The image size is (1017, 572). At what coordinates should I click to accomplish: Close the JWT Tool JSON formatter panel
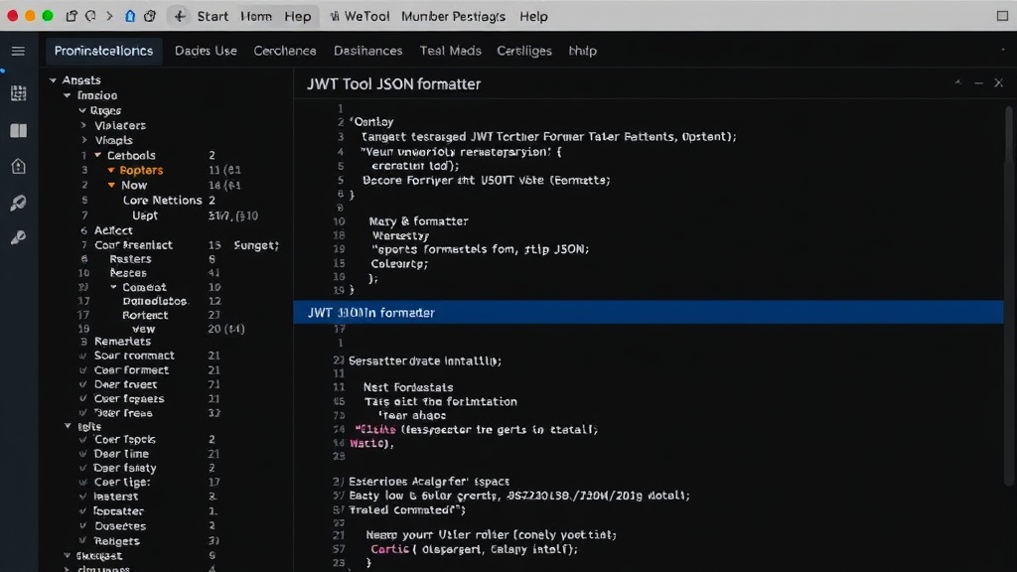[x=999, y=83]
